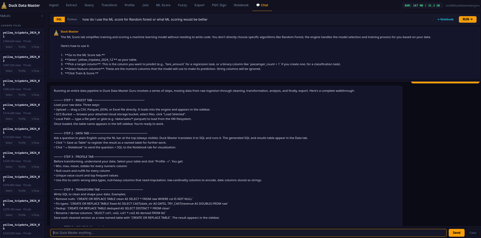Open the Extract tab
Screen dimensions: 481x238
[72, 5]
